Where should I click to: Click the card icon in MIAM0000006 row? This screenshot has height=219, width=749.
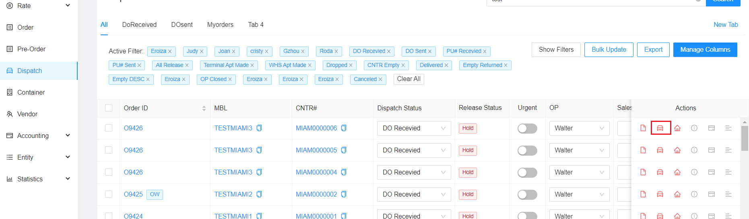click(712, 128)
